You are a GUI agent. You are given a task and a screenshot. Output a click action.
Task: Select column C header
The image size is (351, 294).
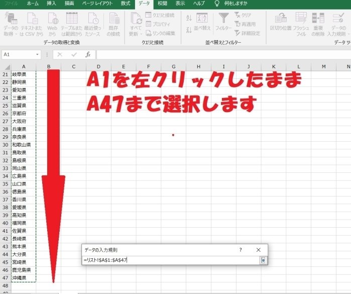tap(73, 66)
